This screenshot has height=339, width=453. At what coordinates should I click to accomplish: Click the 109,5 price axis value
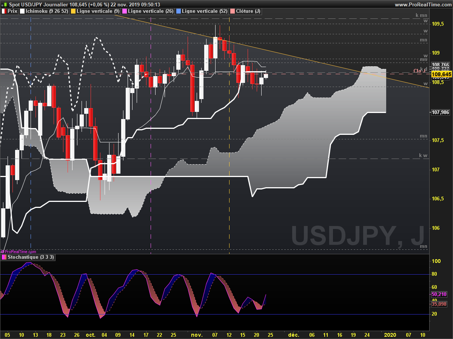[x=438, y=24]
